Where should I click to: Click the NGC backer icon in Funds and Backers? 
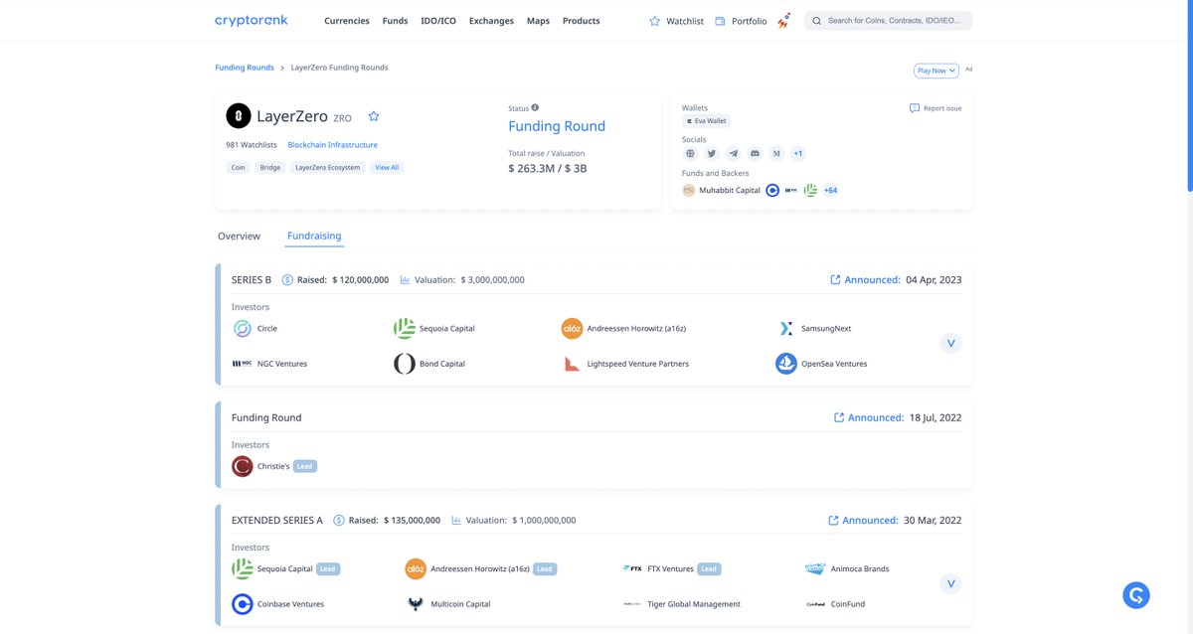click(791, 190)
